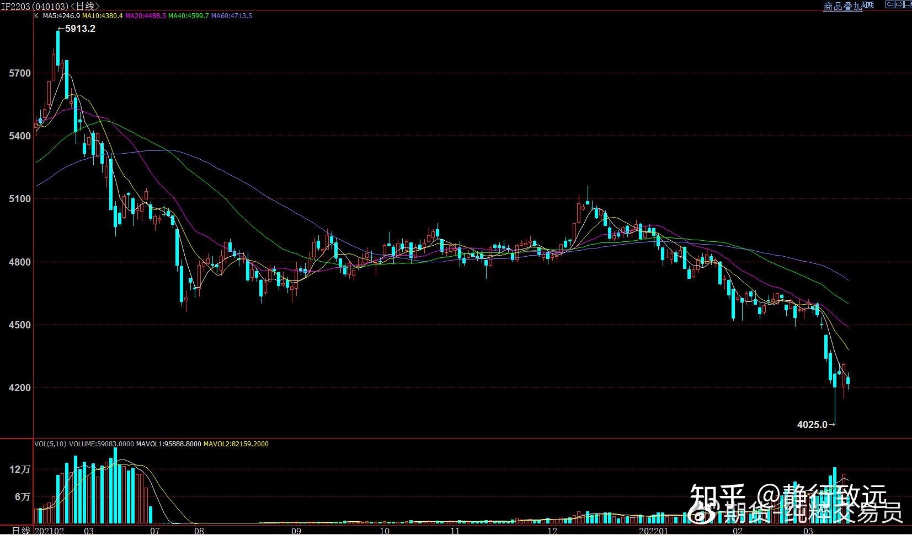This screenshot has width=912, height=535.
Task: Select the MA20 indicator label
Action: [x=146, y=16]
